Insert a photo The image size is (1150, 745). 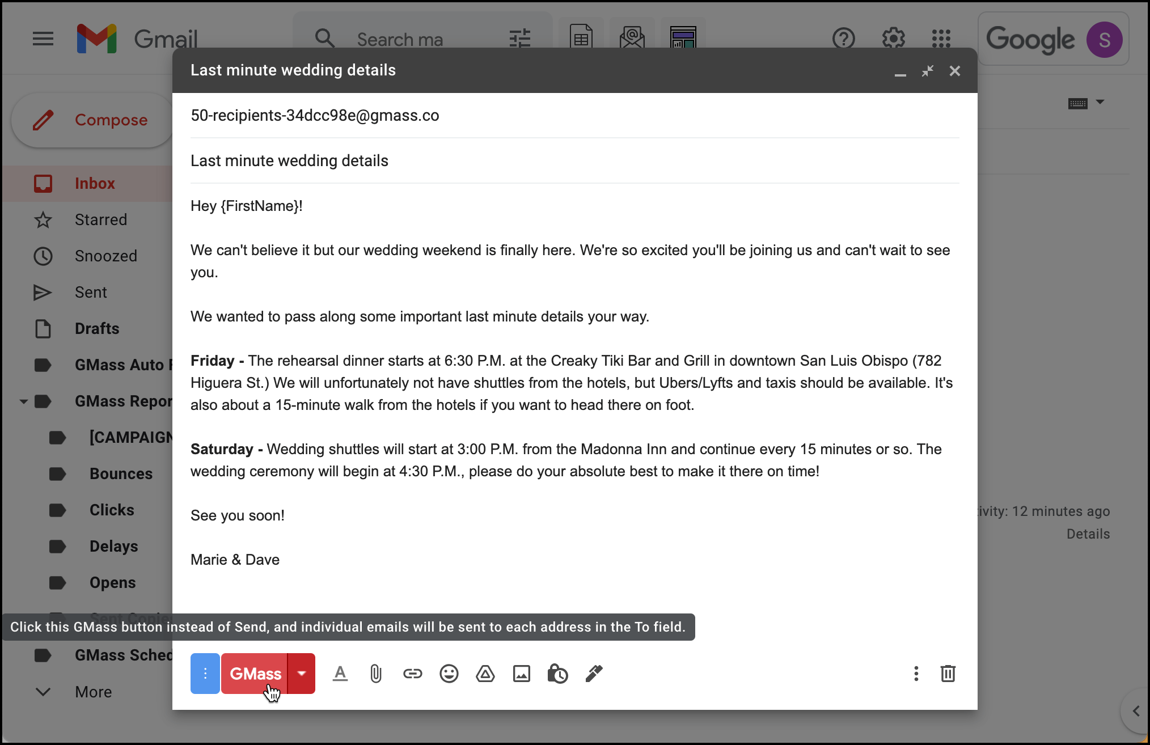[522, 674]
